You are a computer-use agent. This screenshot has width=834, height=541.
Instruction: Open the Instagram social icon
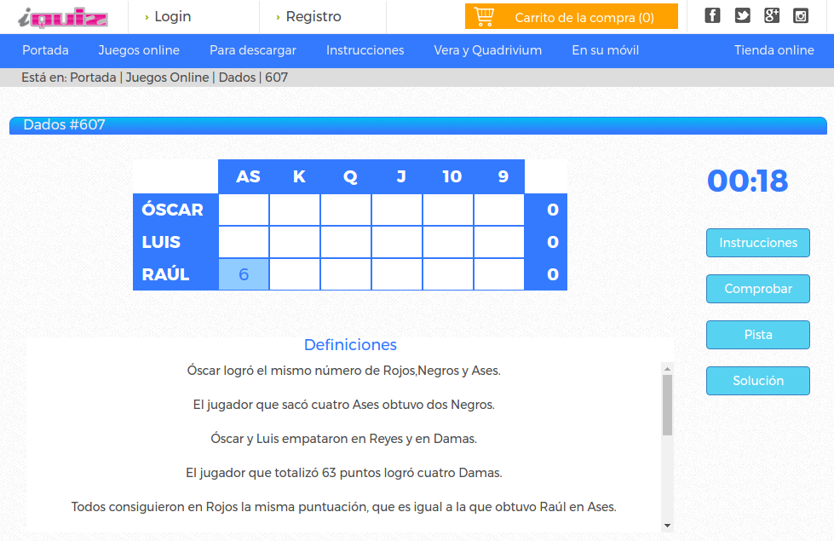click(x=801, y=15)
